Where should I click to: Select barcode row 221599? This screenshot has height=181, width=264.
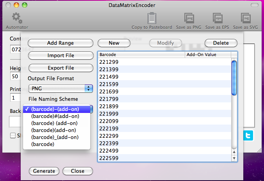tap(165, 84)
